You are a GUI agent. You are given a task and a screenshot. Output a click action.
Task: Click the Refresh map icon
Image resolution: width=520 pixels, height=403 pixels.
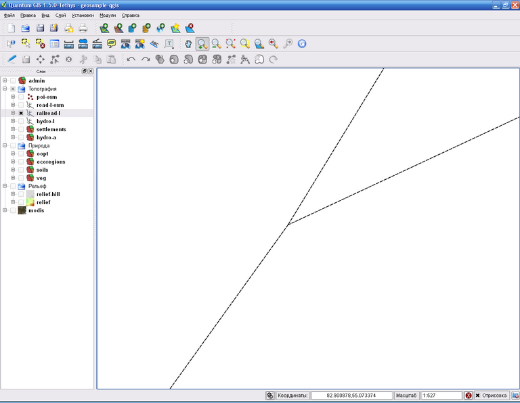pyautogui.click(x=302, y=44)
